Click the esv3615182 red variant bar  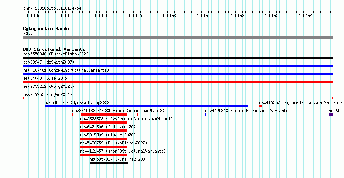(x=104, y=114)
